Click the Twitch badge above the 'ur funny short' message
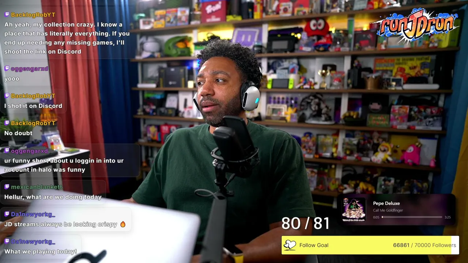The height and width of the screenshot is (263, 468). click(x=7, y=151)
